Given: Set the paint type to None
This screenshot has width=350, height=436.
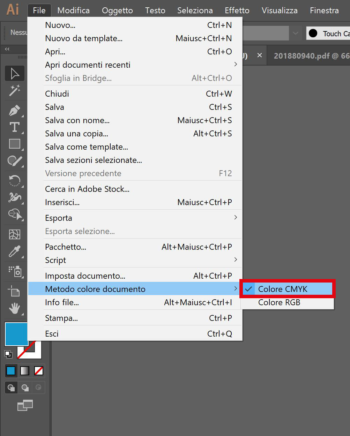Looking at the screenshot, I should pyautogui.click(x=39, y=371).
